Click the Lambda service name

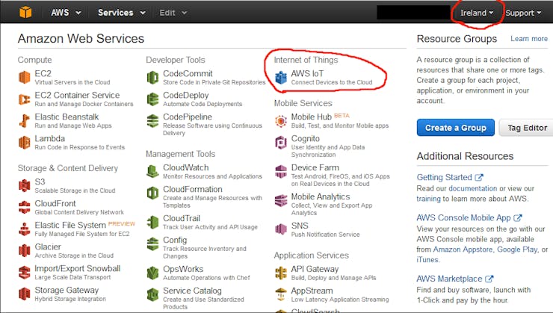click(50, 138)
